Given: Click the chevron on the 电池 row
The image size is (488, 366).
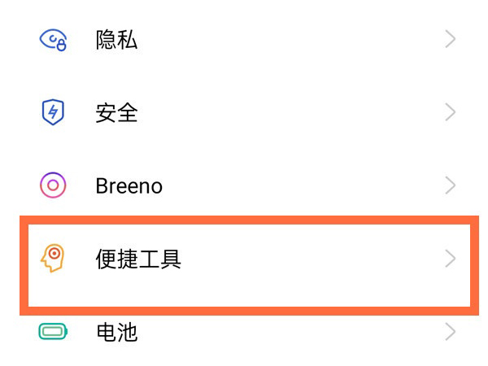Looking at the screenshot, I should click(x=451, y=332).
